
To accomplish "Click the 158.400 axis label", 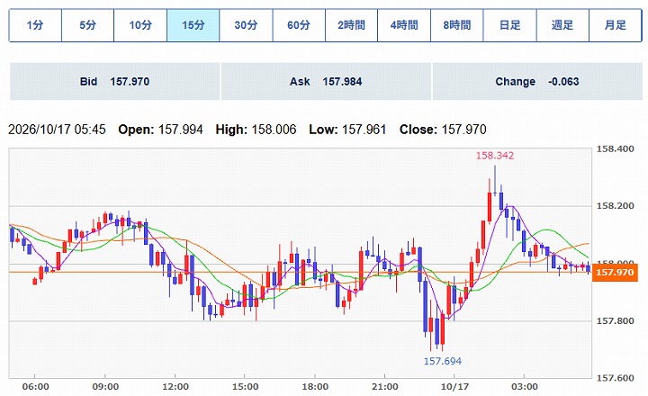I will [615, 149].
